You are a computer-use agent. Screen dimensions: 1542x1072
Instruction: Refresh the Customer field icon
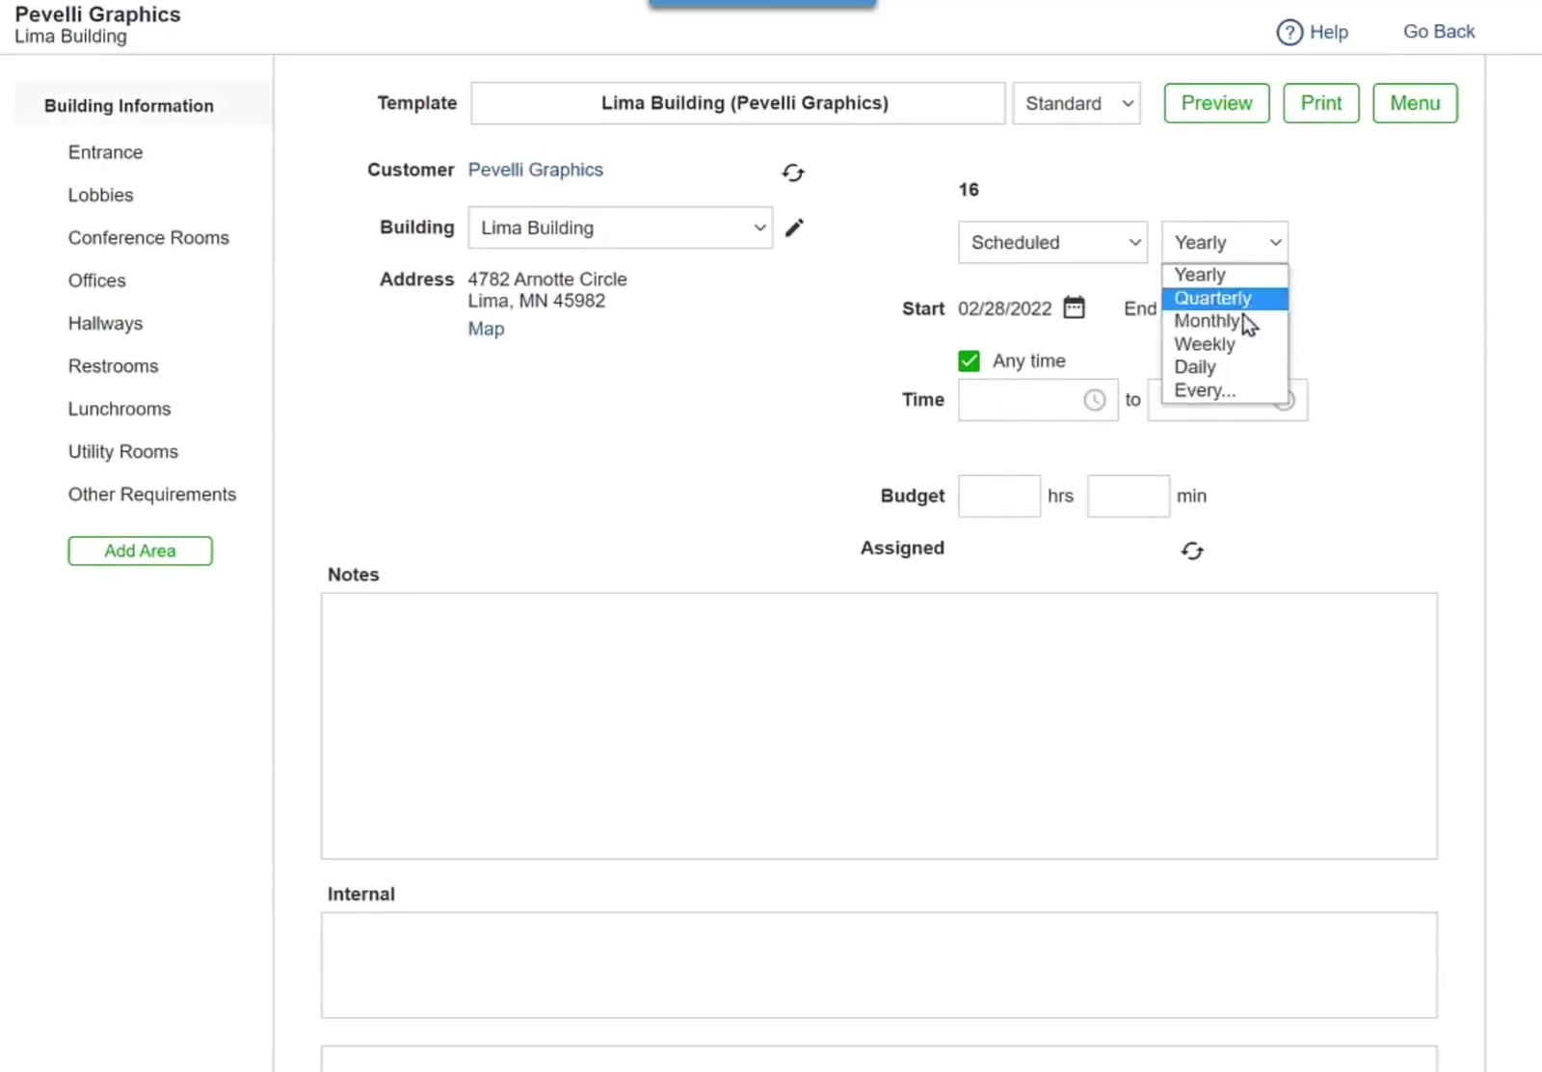coord(793,173)
